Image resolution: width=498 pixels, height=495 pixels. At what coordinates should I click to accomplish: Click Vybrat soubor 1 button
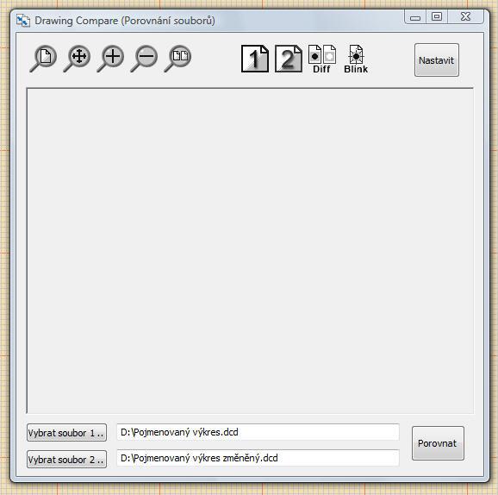coord(66,432)
